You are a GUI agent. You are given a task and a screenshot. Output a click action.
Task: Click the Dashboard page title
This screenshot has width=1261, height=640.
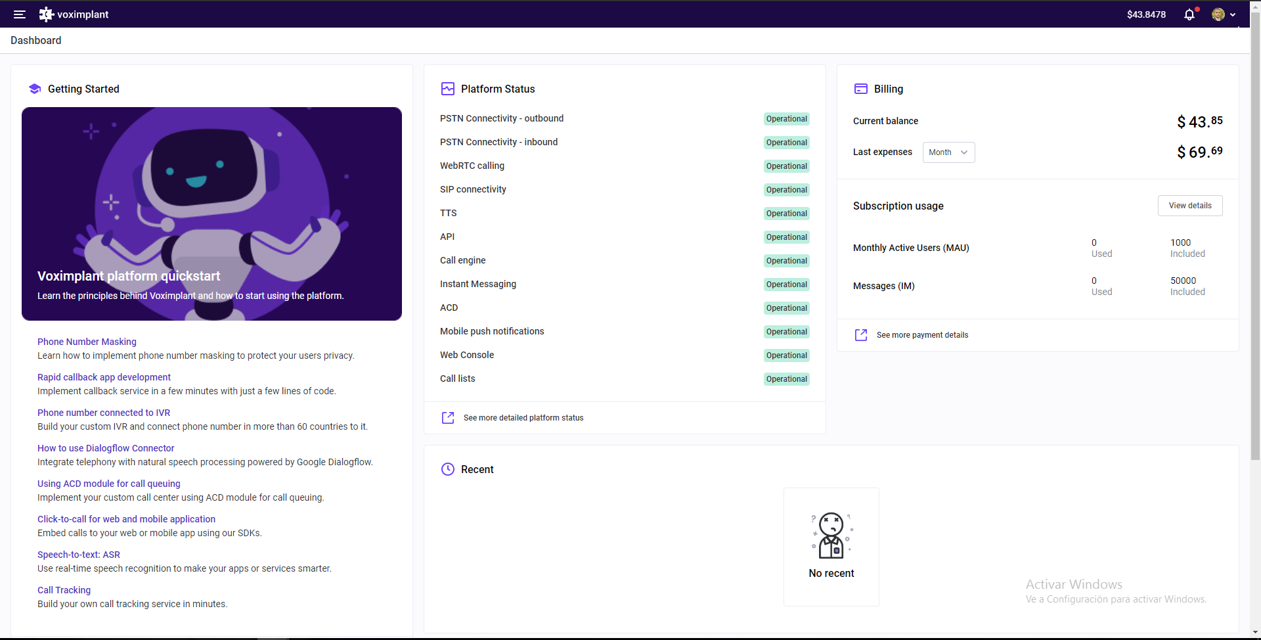(x=36, y=40)
